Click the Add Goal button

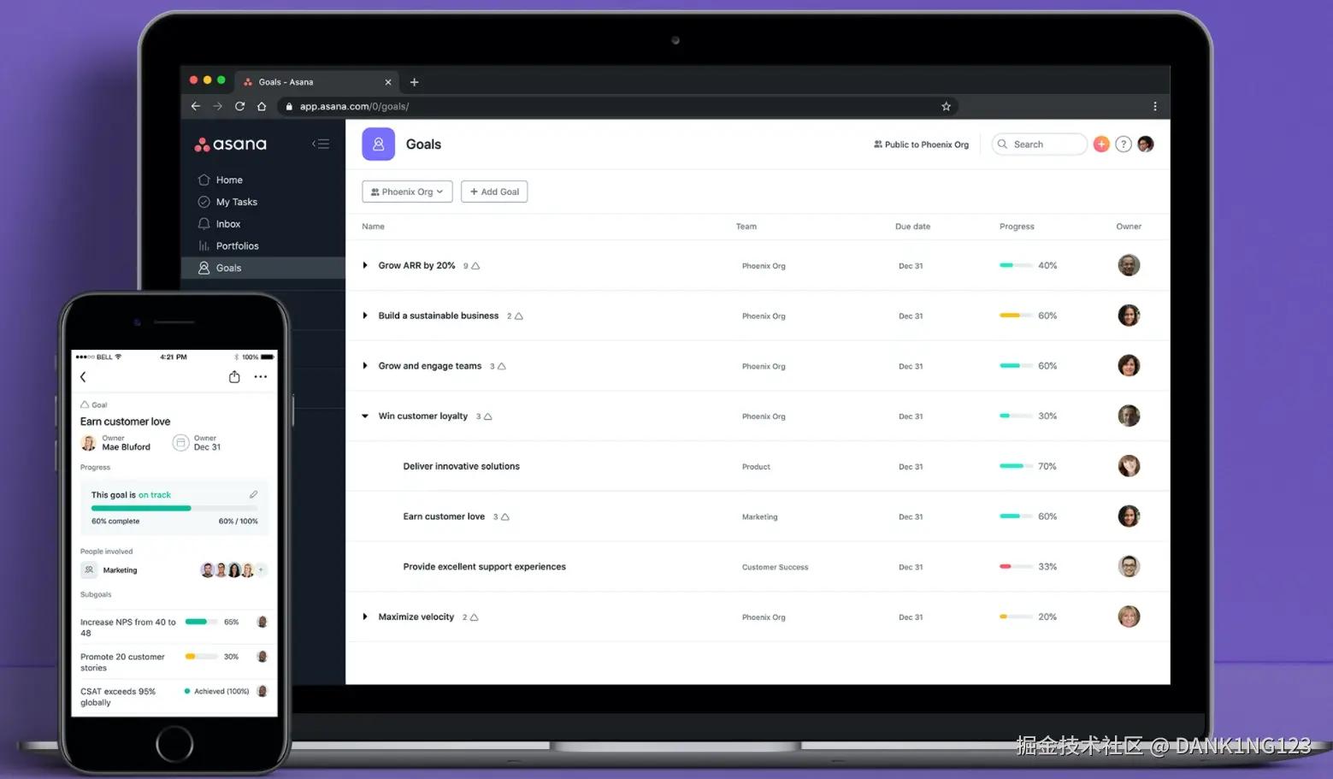[494, 192]
